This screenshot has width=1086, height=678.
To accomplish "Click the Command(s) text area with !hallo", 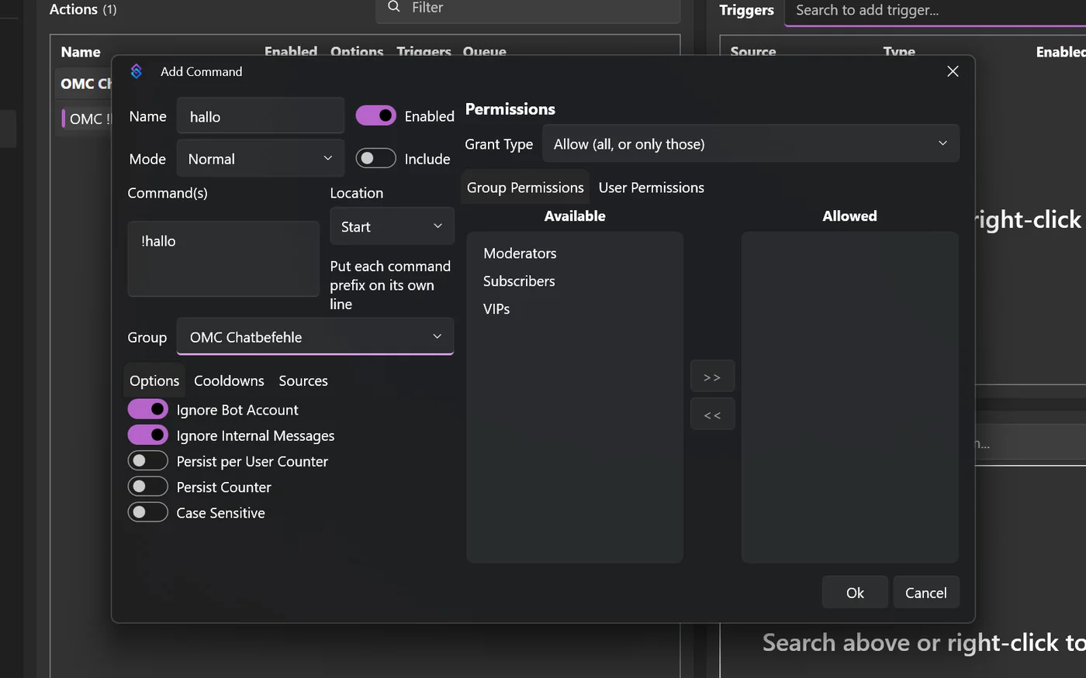I will pyautogui.click(x=223, y=259).
